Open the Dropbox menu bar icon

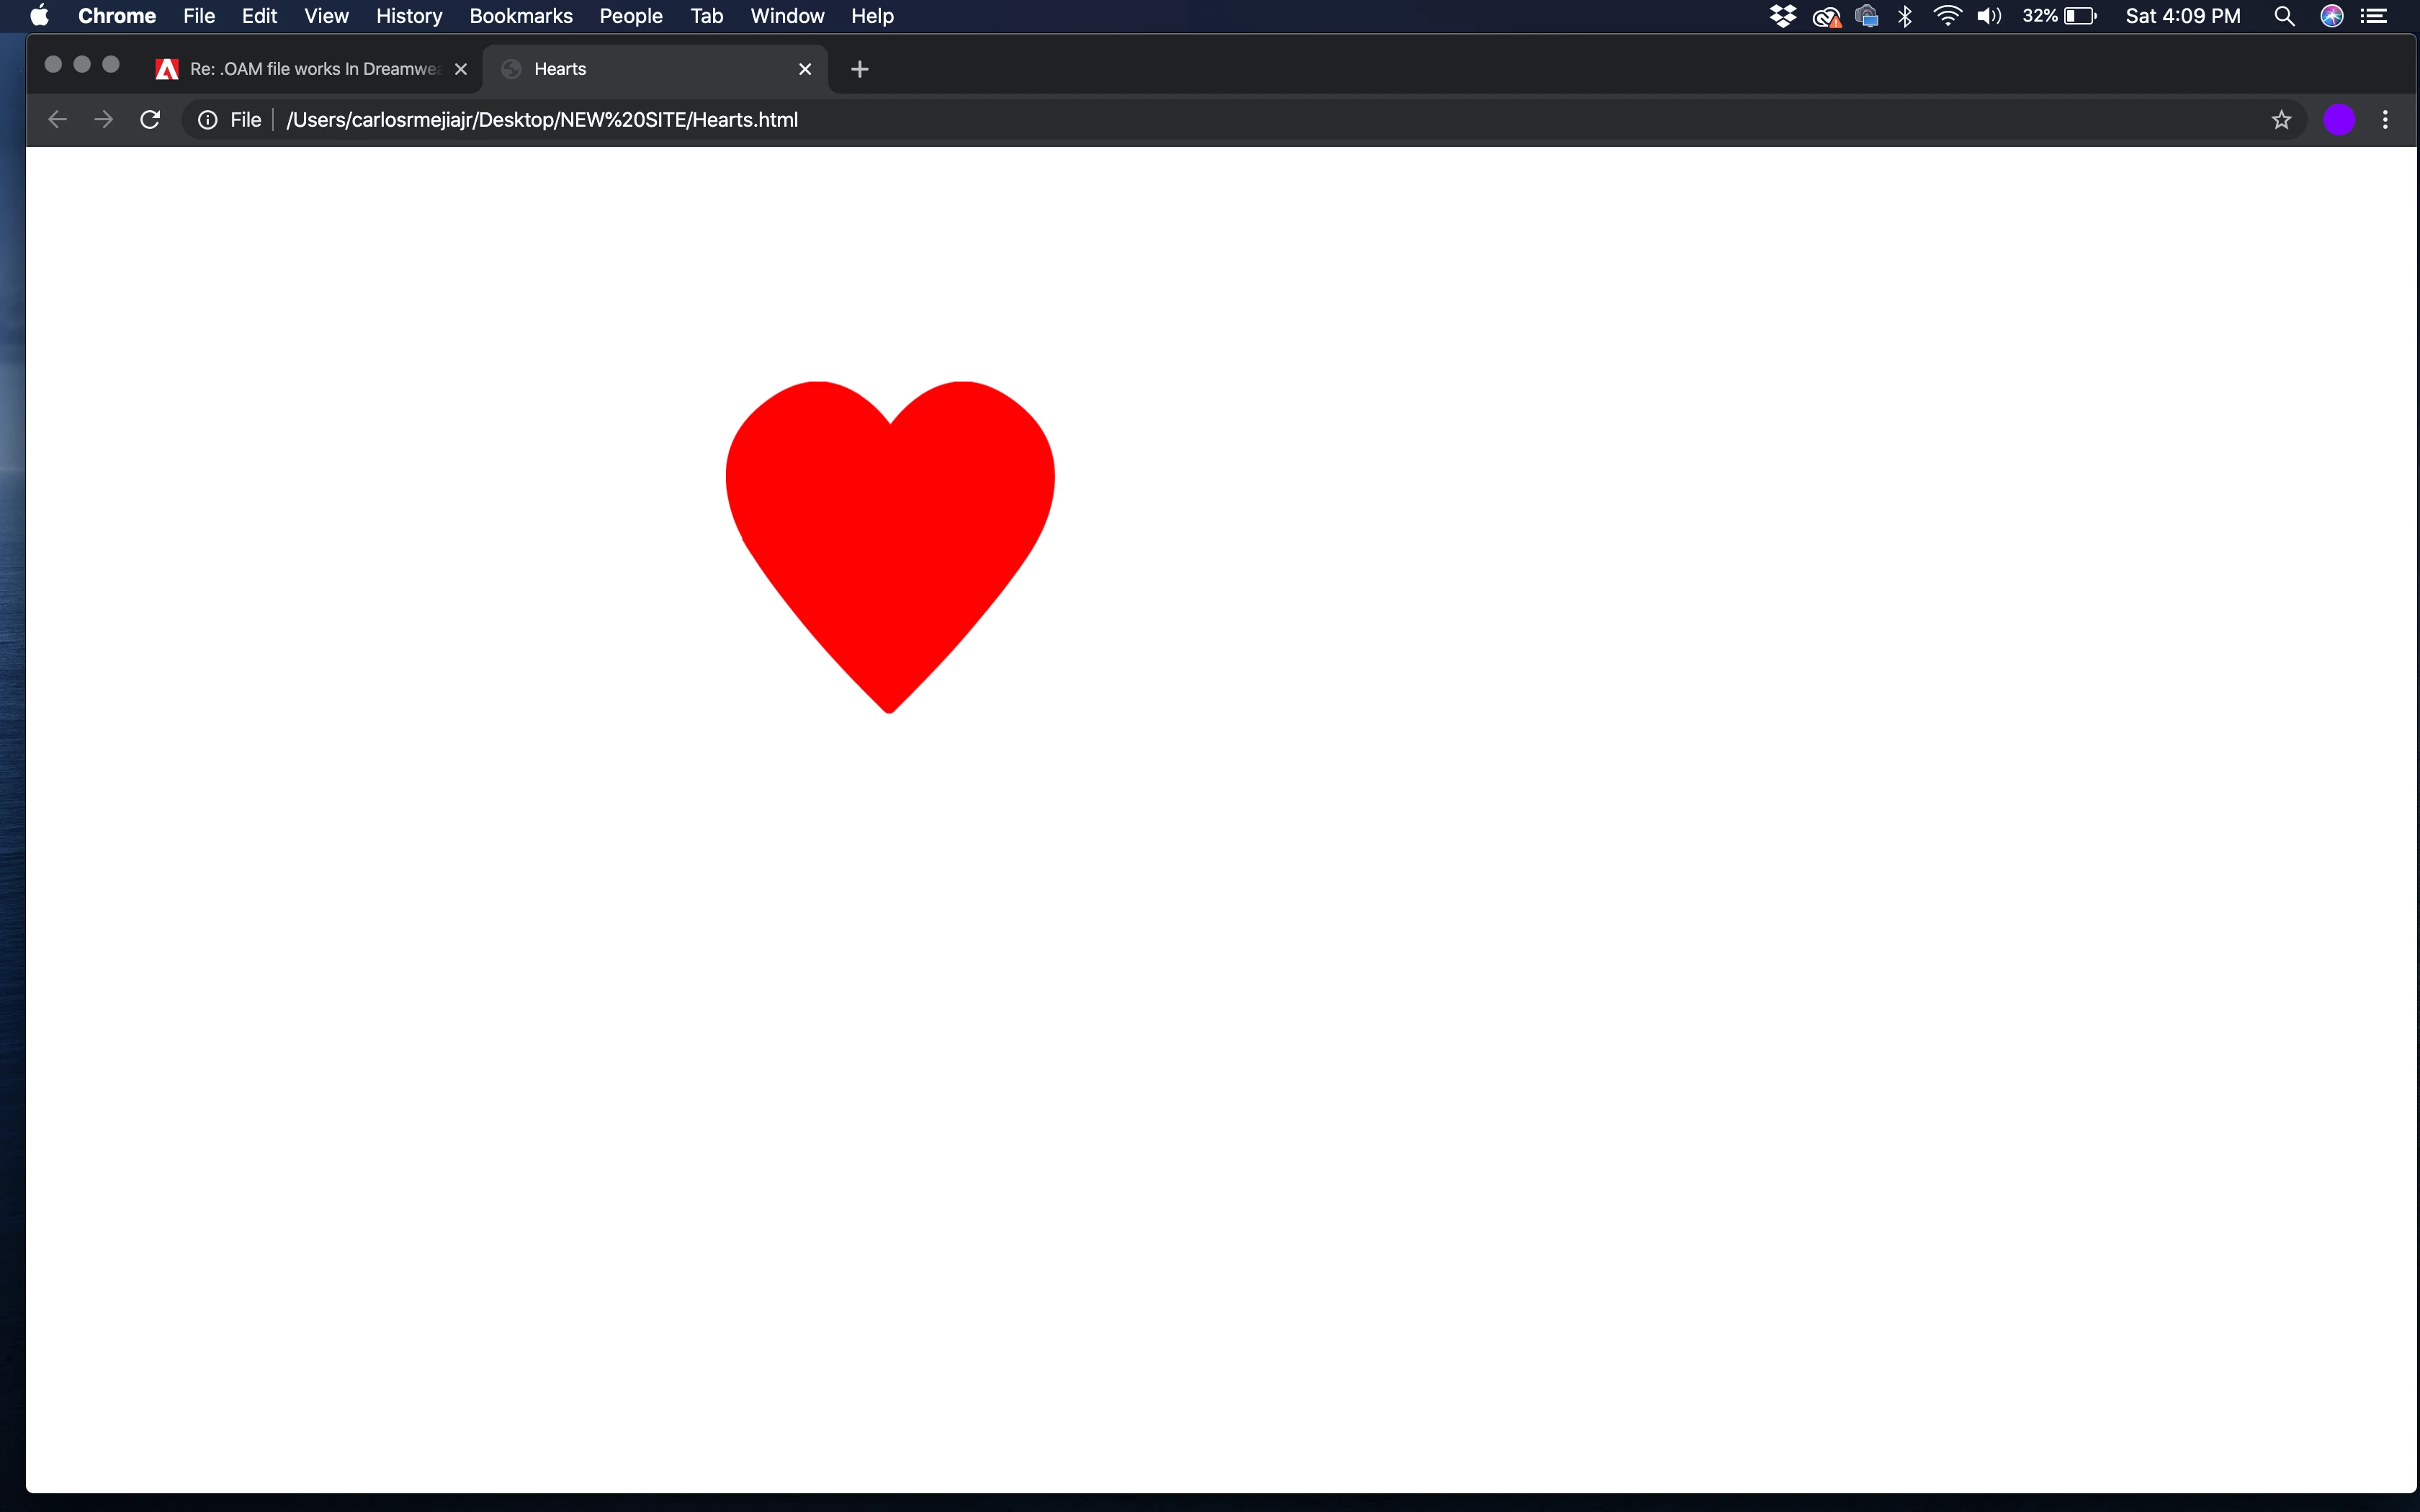point(1782,16)
